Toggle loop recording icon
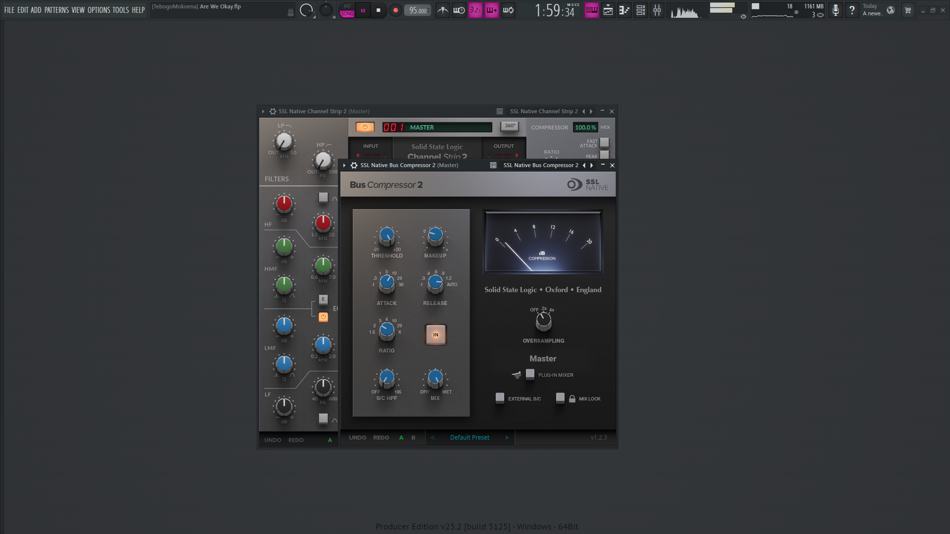 click(508, 10)
